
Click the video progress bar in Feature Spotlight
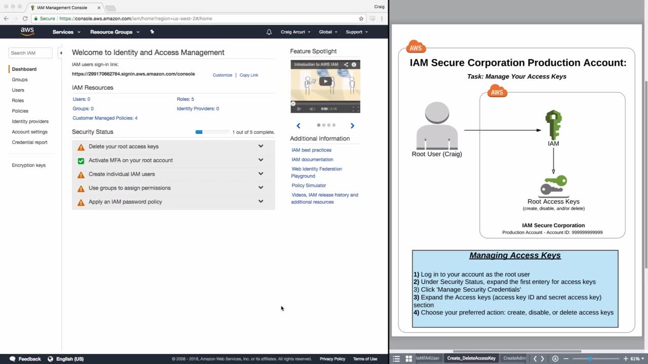(326, 103)
